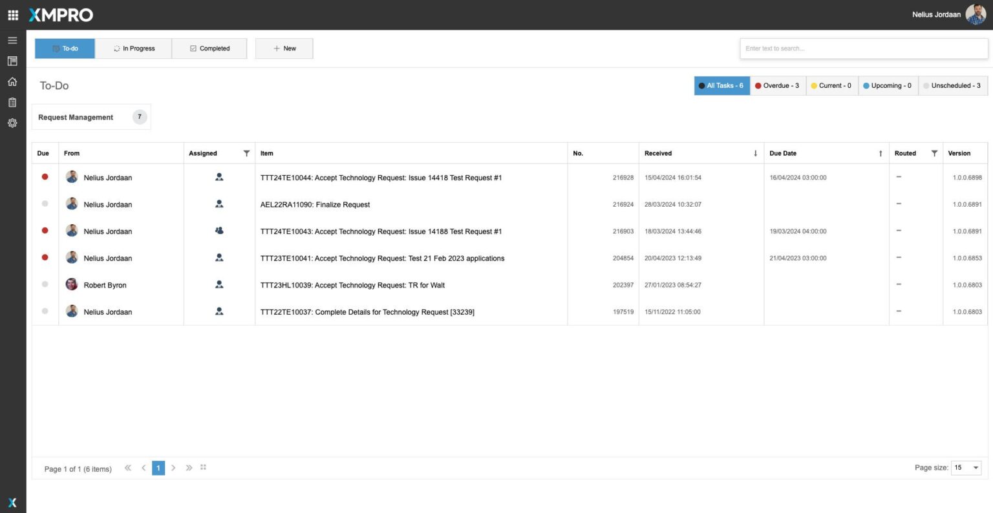Show Upcoming - 0 tasks filter
The width and height of the screenshot is (993, 513).
[888, 85]
